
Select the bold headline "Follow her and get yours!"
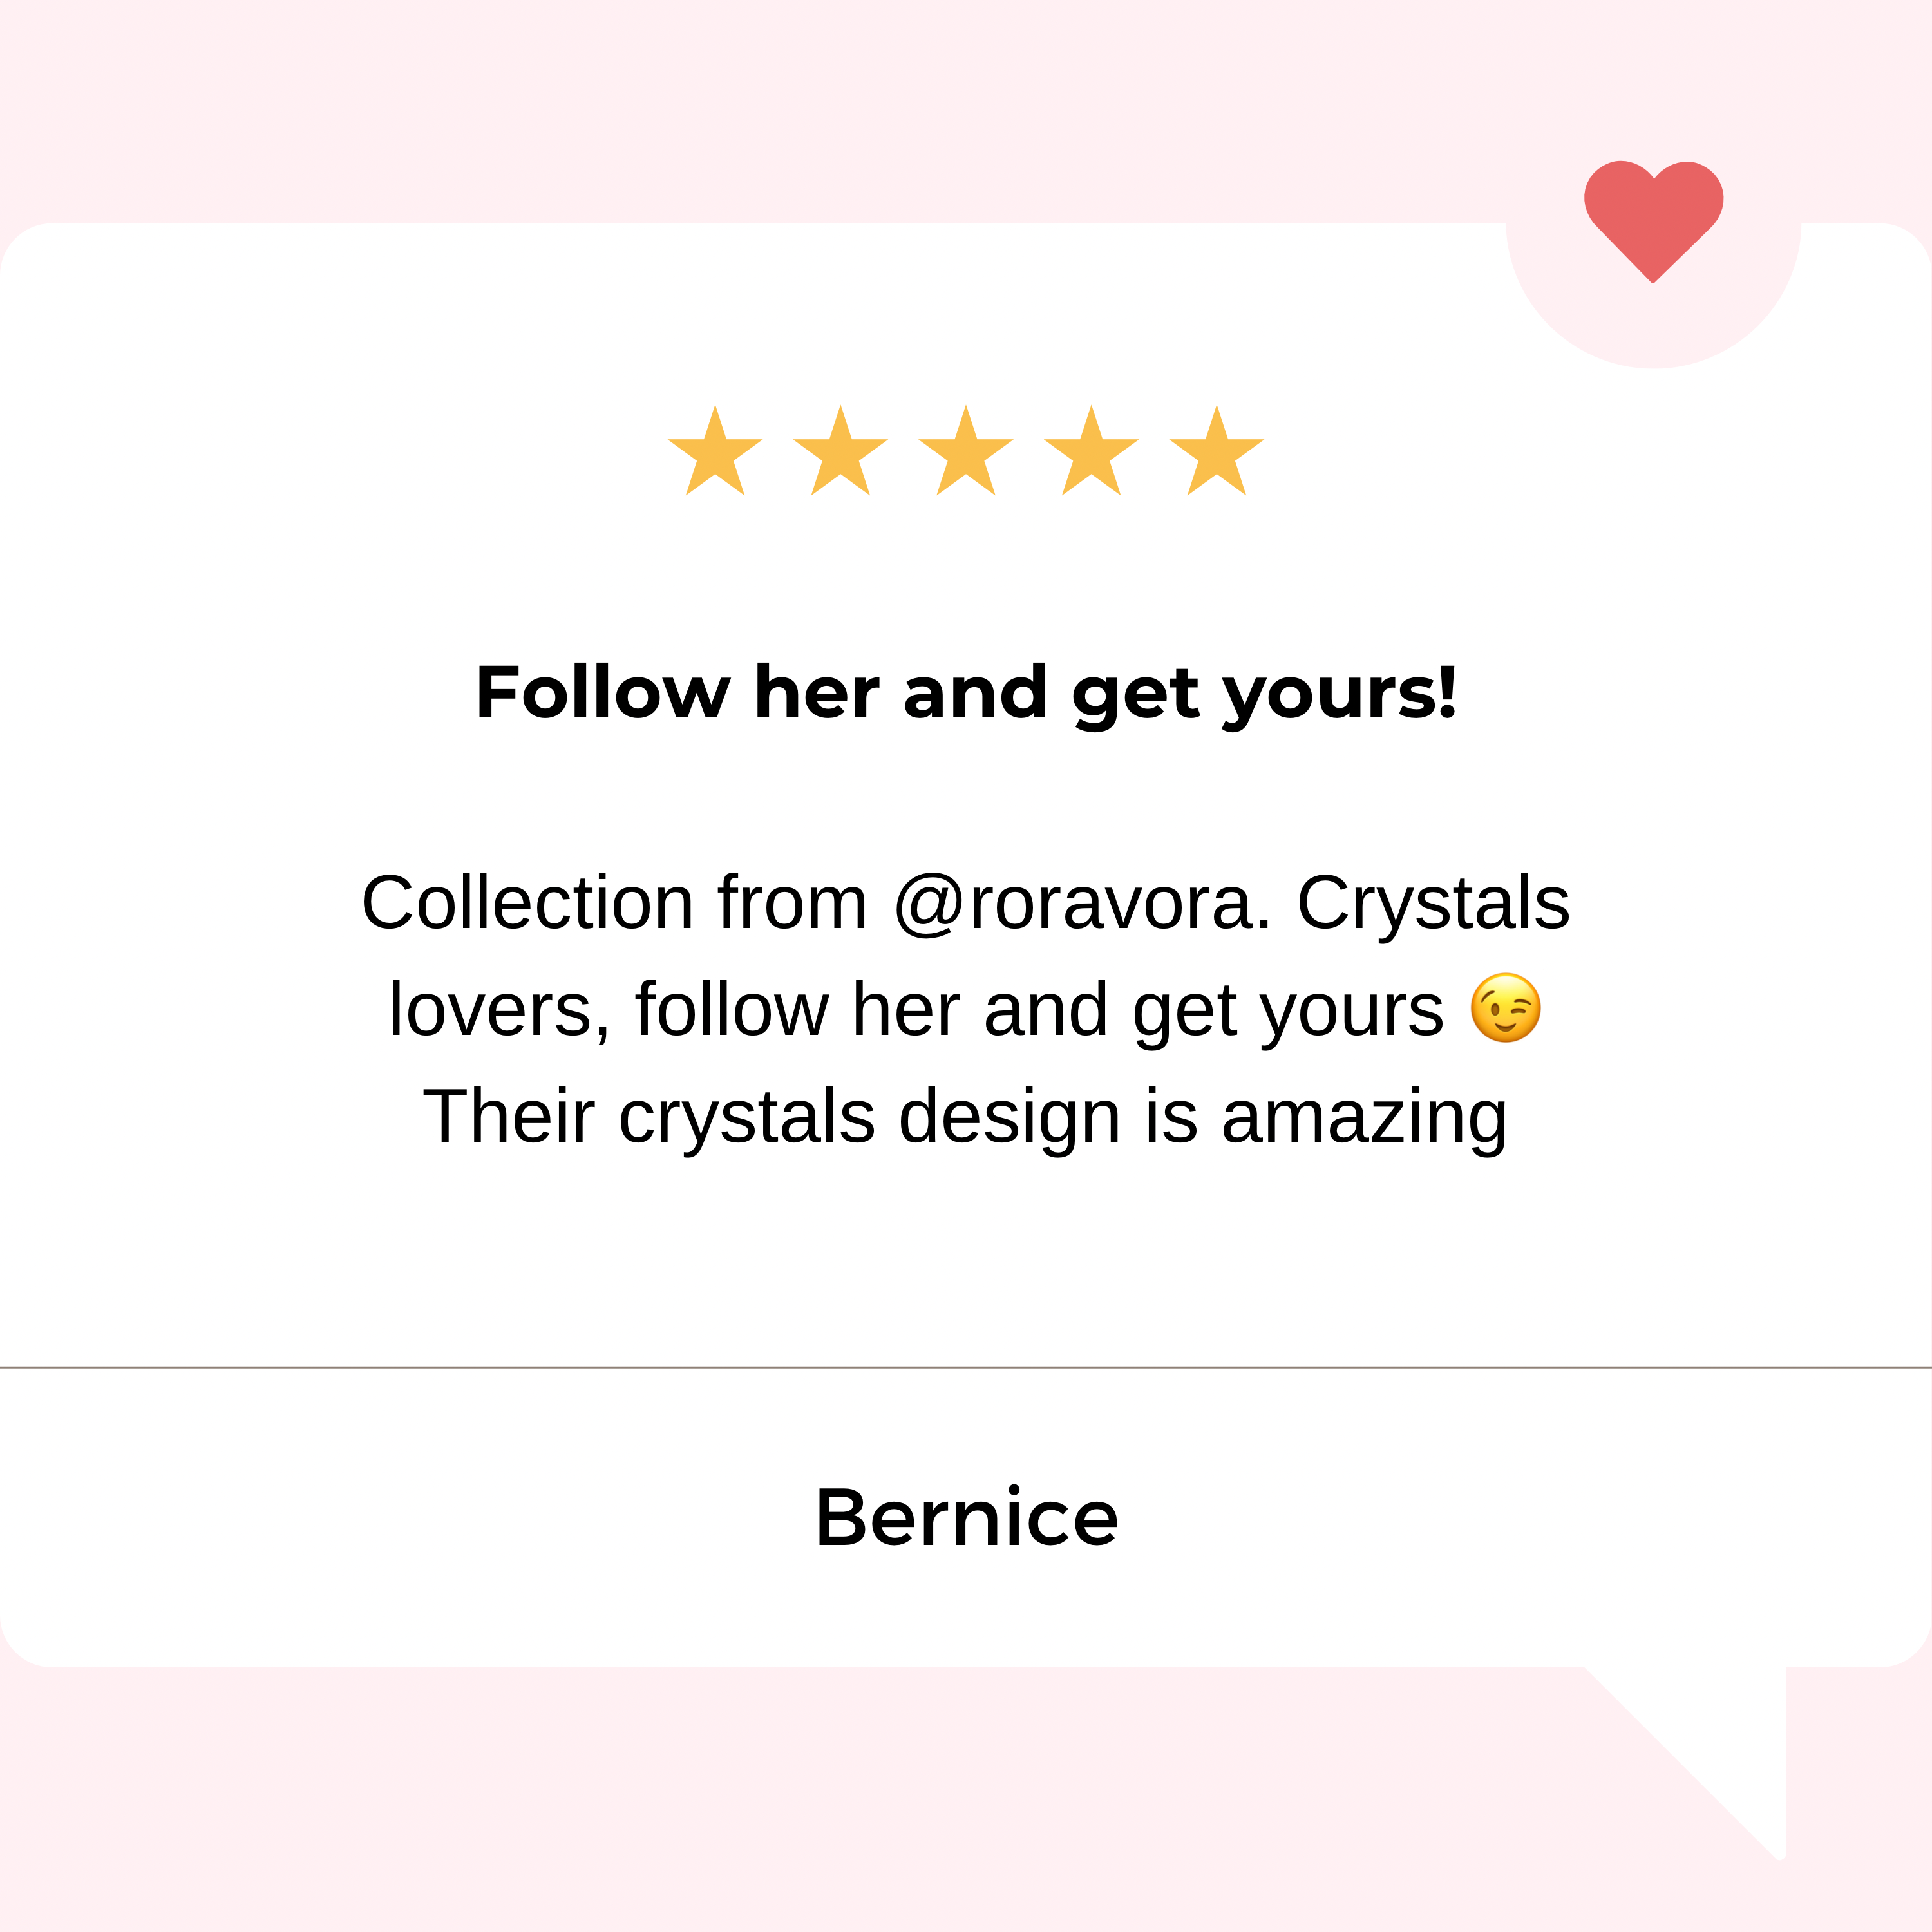coord(966,692)
